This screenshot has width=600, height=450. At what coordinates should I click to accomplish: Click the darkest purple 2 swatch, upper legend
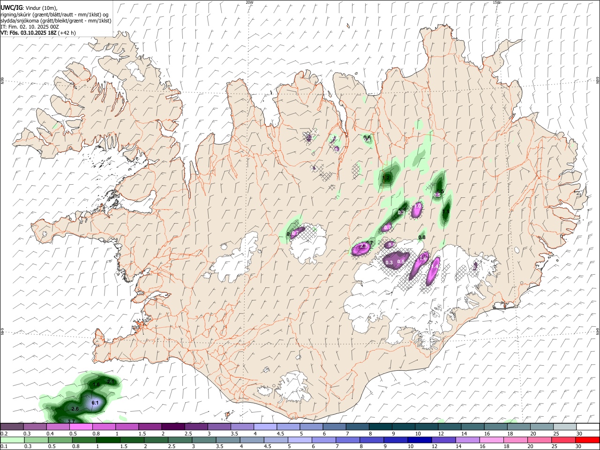[x=173, y=427]
